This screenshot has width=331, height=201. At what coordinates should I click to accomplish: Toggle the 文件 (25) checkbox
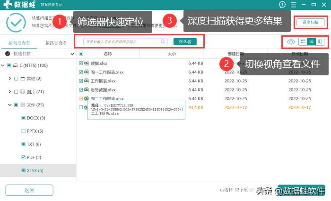16,105
